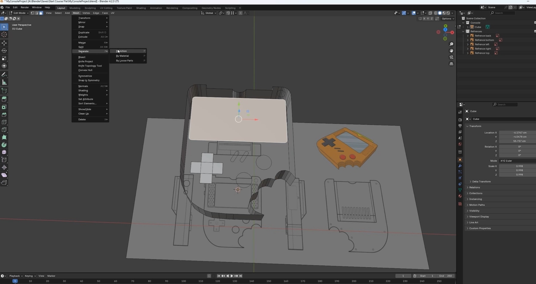Click the Play animation button
Screen dimensions: 536x284
232,276
